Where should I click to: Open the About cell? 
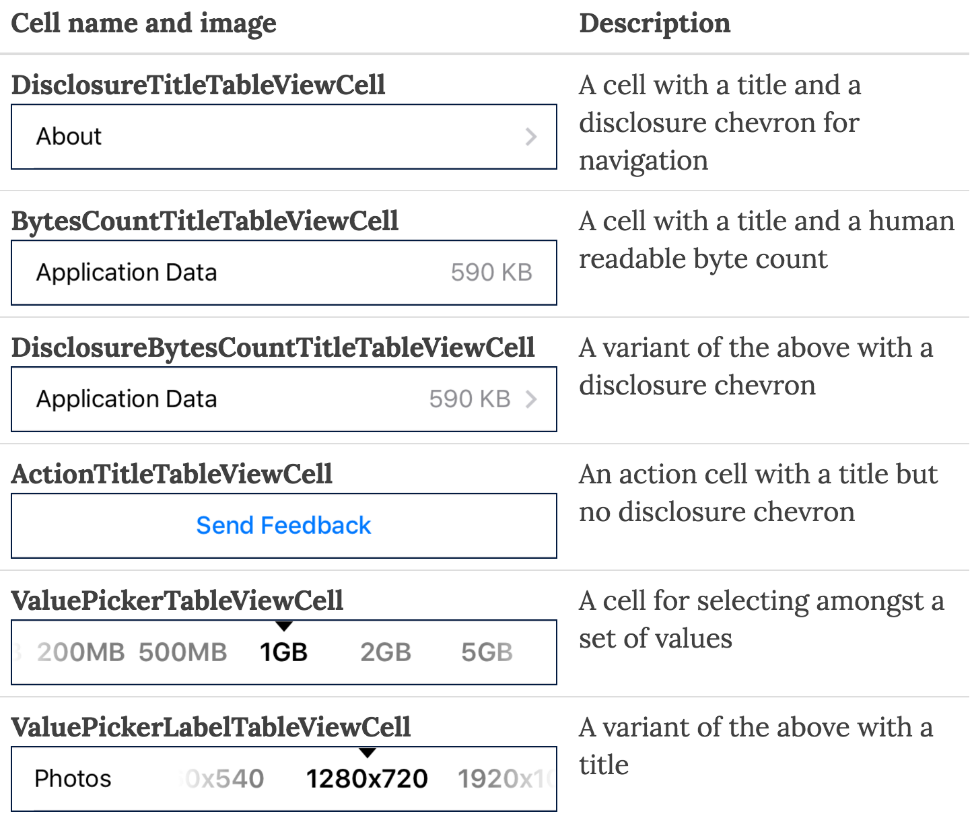69,137
